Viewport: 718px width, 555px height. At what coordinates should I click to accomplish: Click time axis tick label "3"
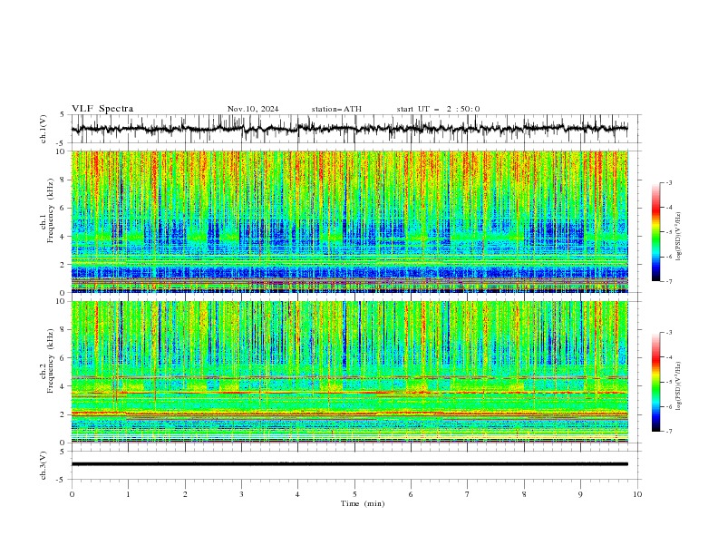coord(241,494)
